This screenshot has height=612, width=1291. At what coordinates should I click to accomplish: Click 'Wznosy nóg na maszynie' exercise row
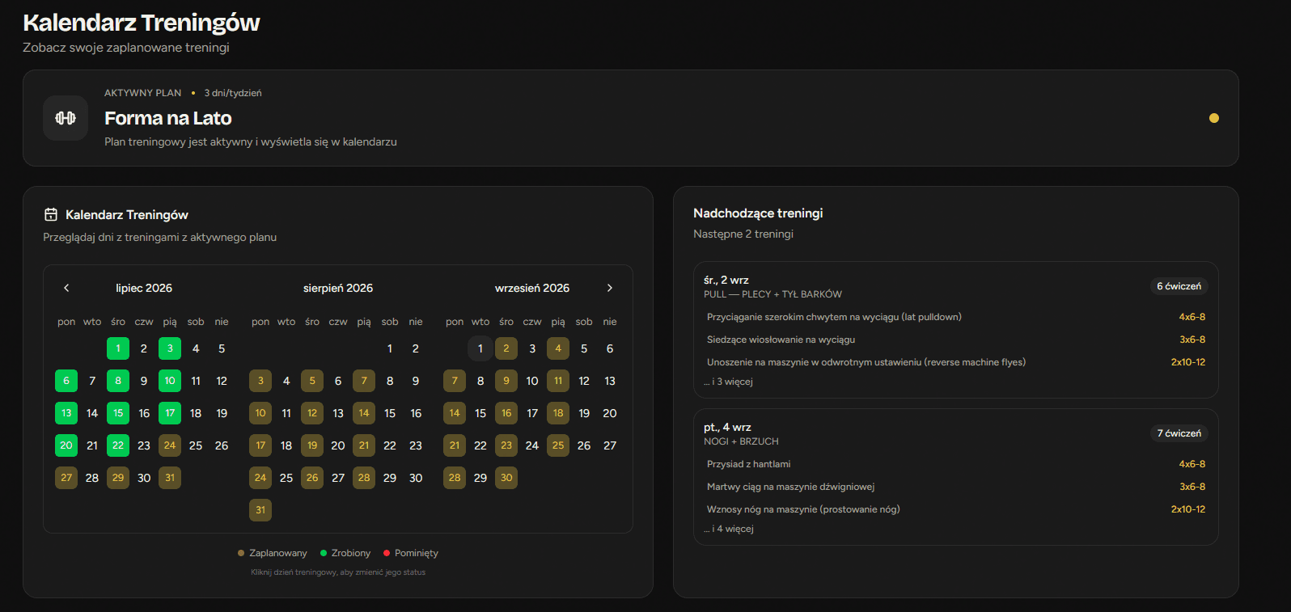click(956, 509)
